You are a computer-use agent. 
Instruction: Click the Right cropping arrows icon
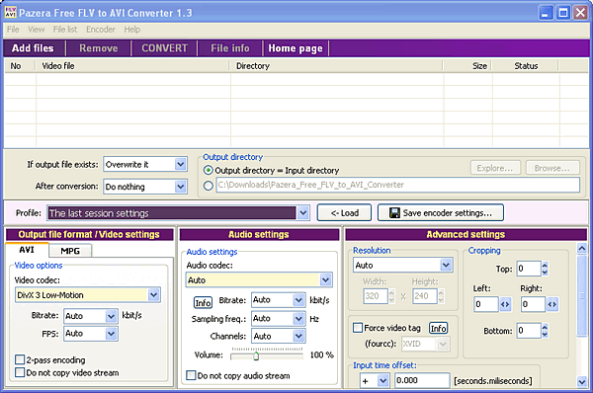[551, 304]
